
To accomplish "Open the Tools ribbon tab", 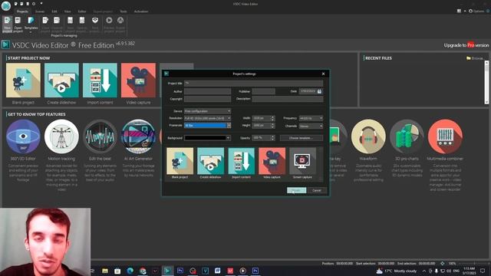I will (124, 11).
